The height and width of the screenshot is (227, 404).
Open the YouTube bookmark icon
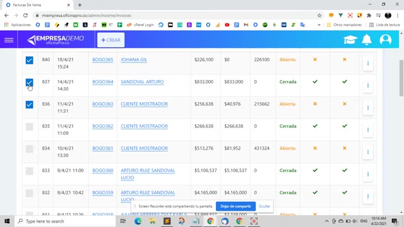[227, 25]
